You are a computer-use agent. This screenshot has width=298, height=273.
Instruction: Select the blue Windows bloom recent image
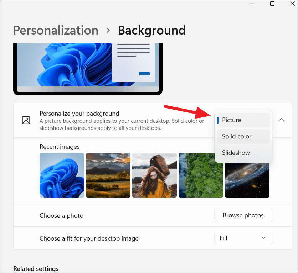pyautogui.click(x=62, y=175)
